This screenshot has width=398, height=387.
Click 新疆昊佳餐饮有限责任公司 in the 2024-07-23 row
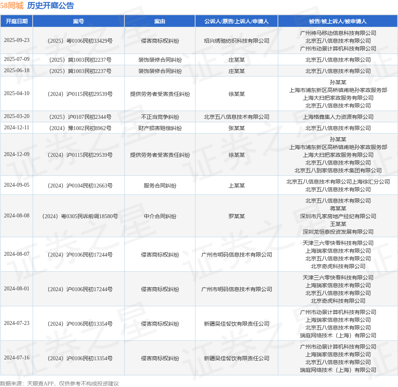tap(237, 324)
